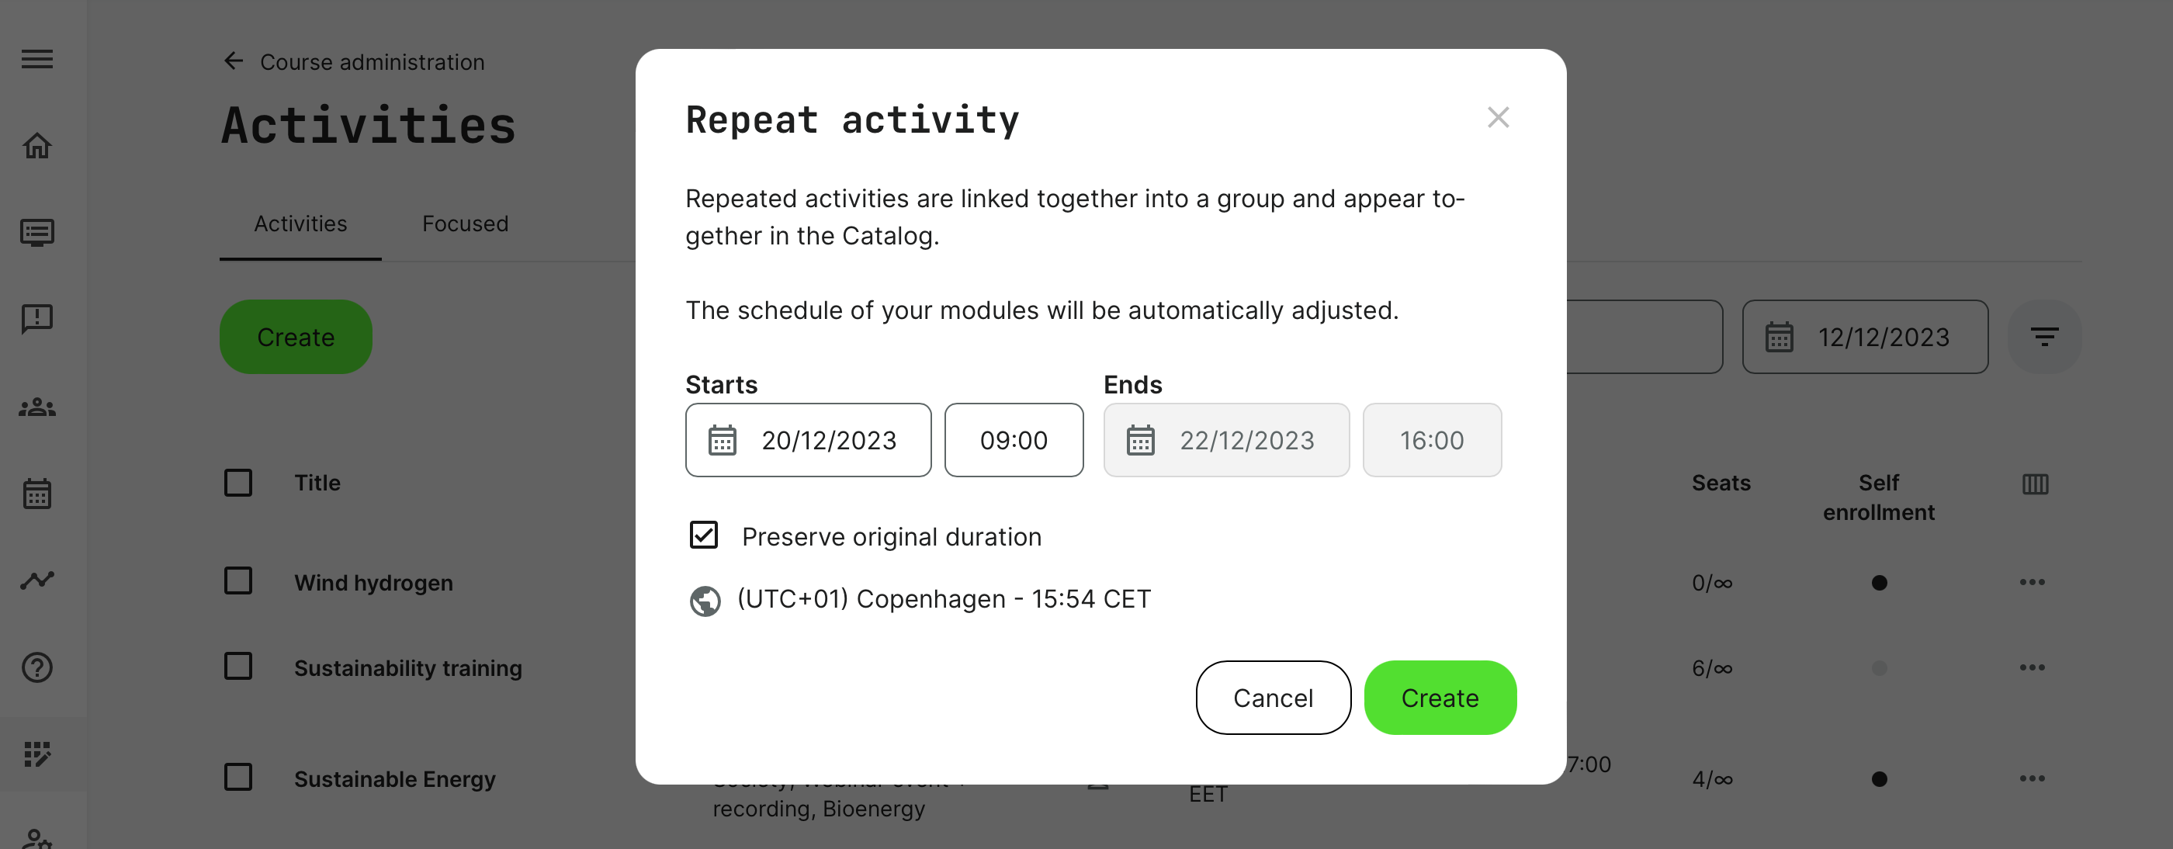The image size is (2173, 849).
Task: Click the filter icon beside the date field
Action: [x=2044, y=338]
